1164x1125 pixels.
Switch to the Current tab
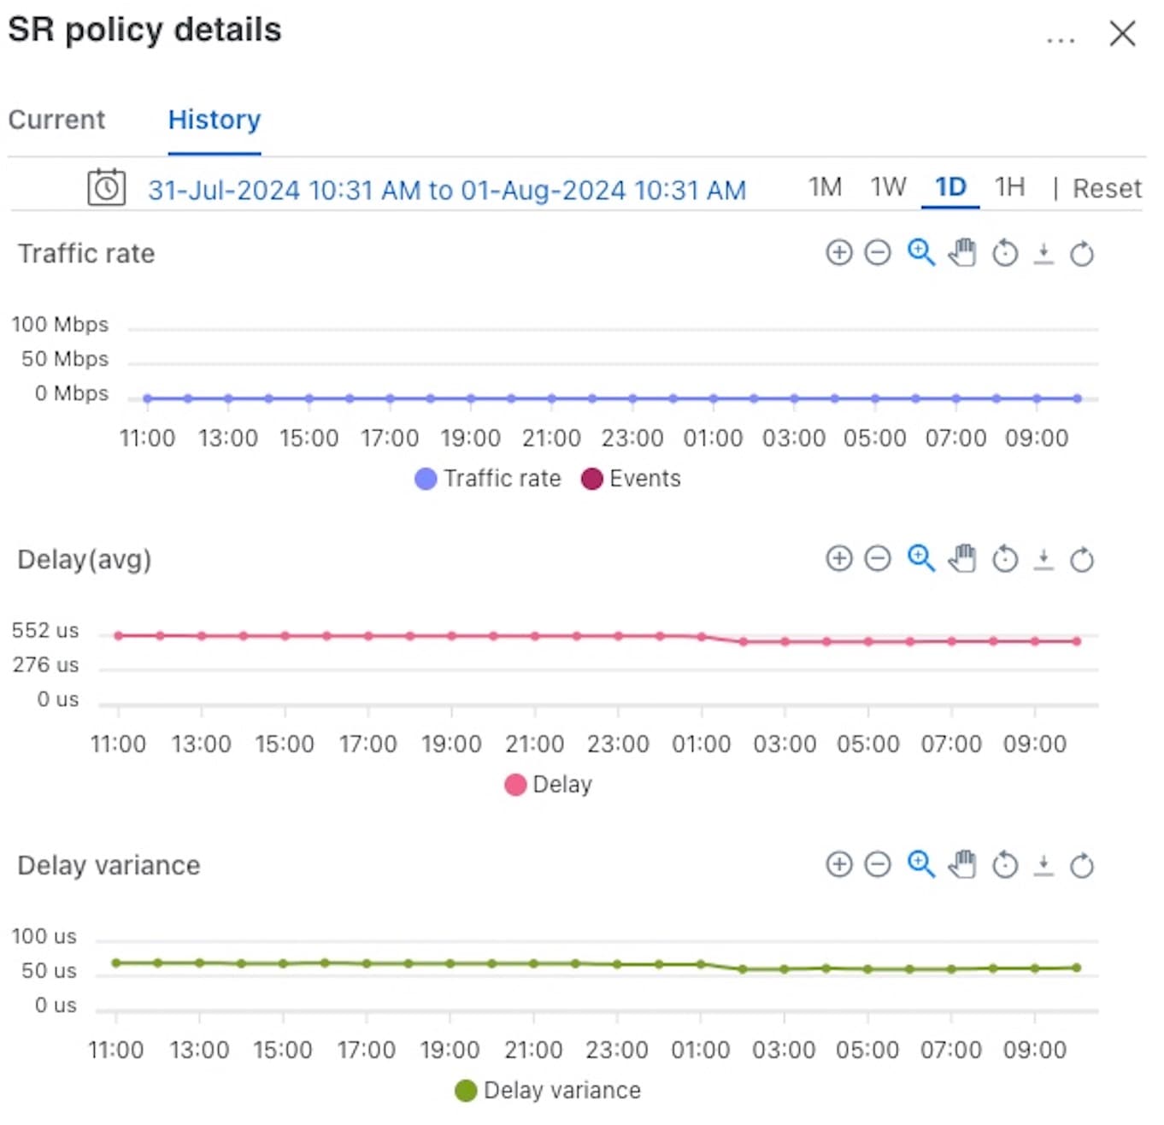56,120
